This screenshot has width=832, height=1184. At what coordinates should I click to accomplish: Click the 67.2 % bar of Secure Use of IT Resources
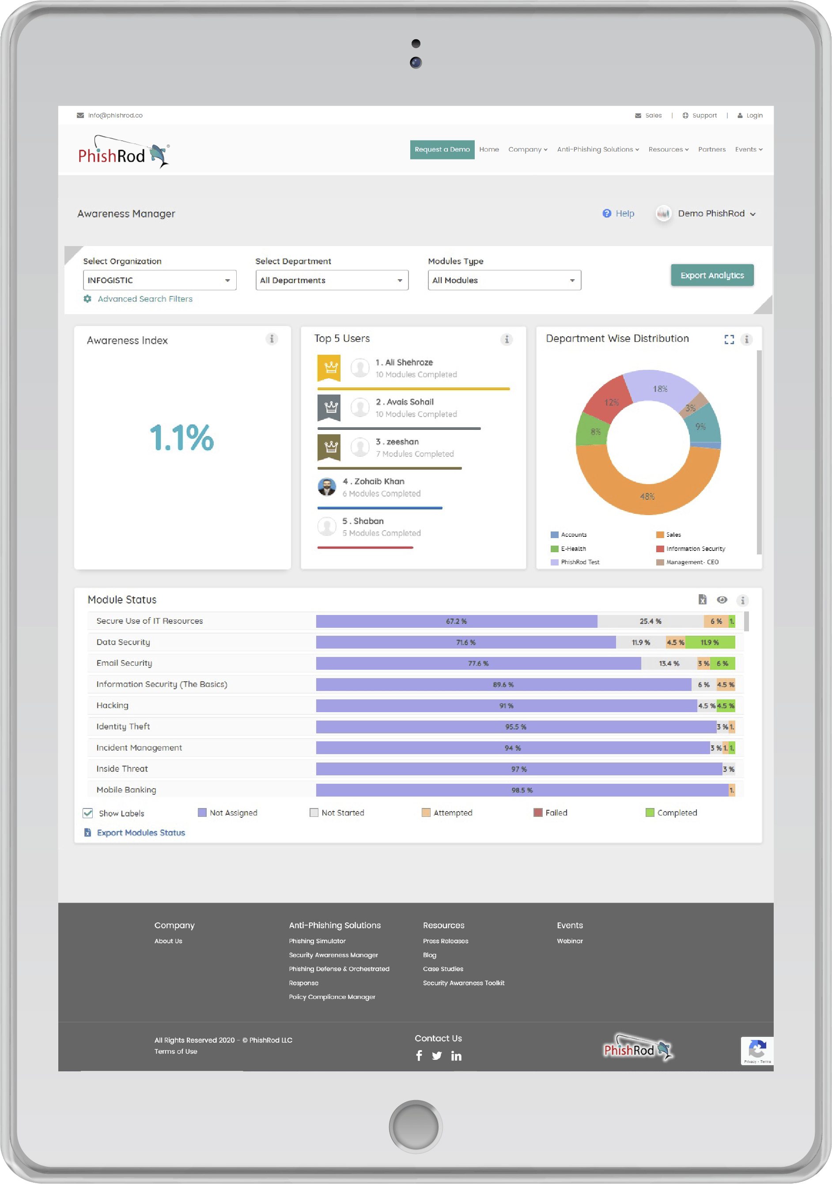(x=457, y=622)
